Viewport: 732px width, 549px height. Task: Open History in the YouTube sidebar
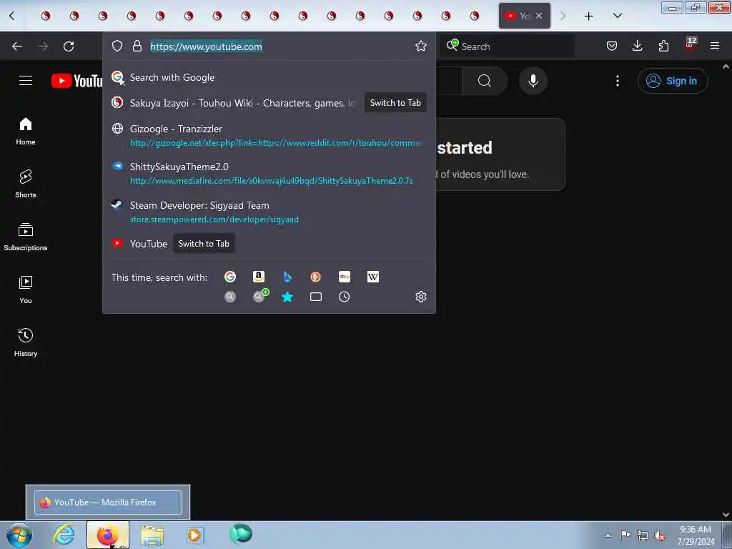coord(26,342)
